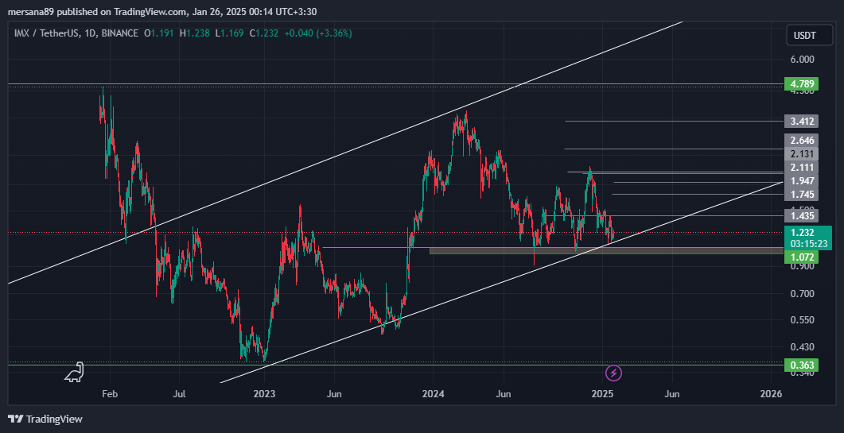
Task: Click the green support zone rectangle
Action: point(606,250)
